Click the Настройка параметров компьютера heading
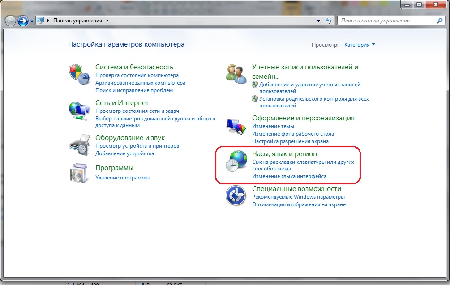 pyautogui.click(x=126, y=44)
